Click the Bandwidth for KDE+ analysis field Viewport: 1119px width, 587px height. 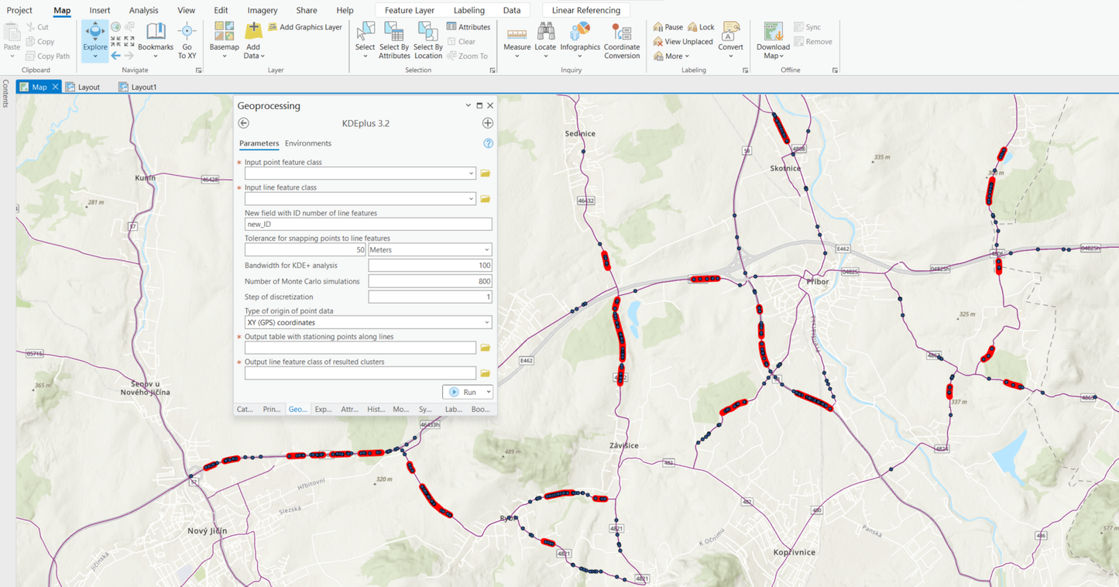pyautogui.click(x=430, y=266)
